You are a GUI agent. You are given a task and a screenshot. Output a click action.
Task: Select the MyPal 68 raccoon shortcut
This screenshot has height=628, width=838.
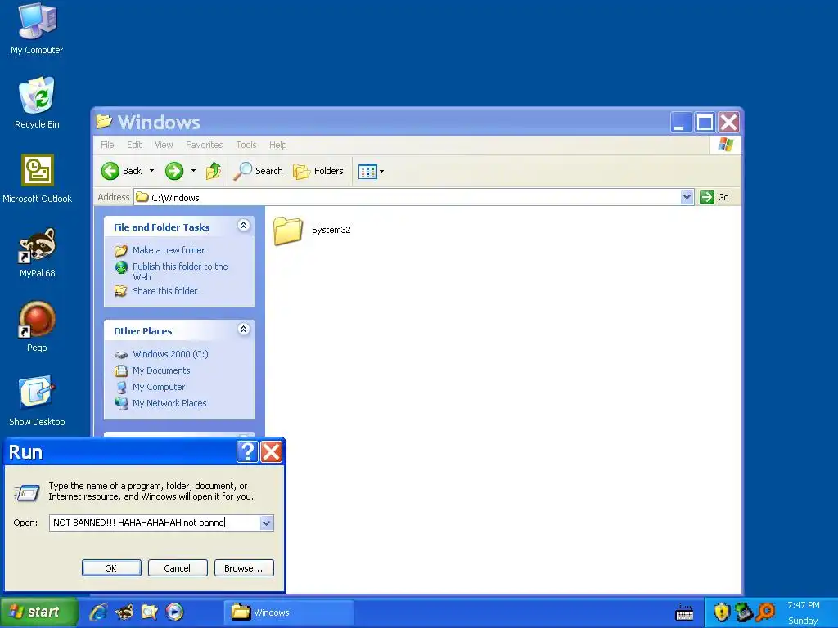click(37, 253)
